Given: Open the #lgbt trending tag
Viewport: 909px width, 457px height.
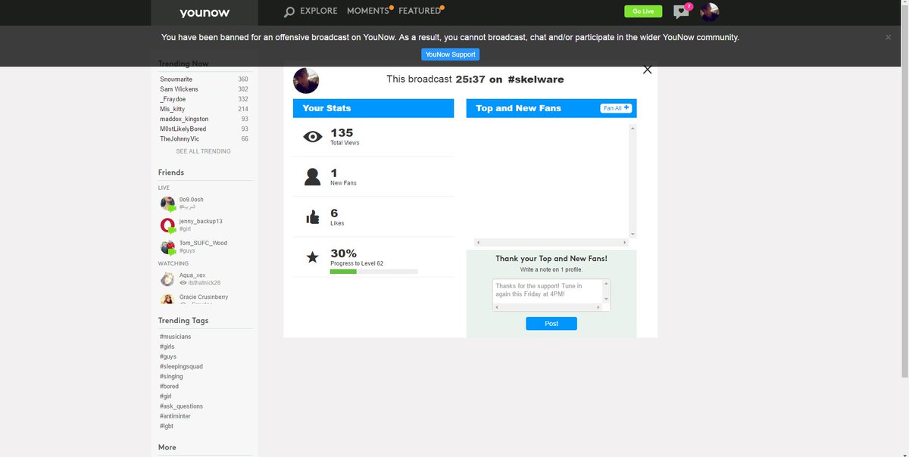Looking at the screenshot, I should pyautogui.click(x=167, y=426).
